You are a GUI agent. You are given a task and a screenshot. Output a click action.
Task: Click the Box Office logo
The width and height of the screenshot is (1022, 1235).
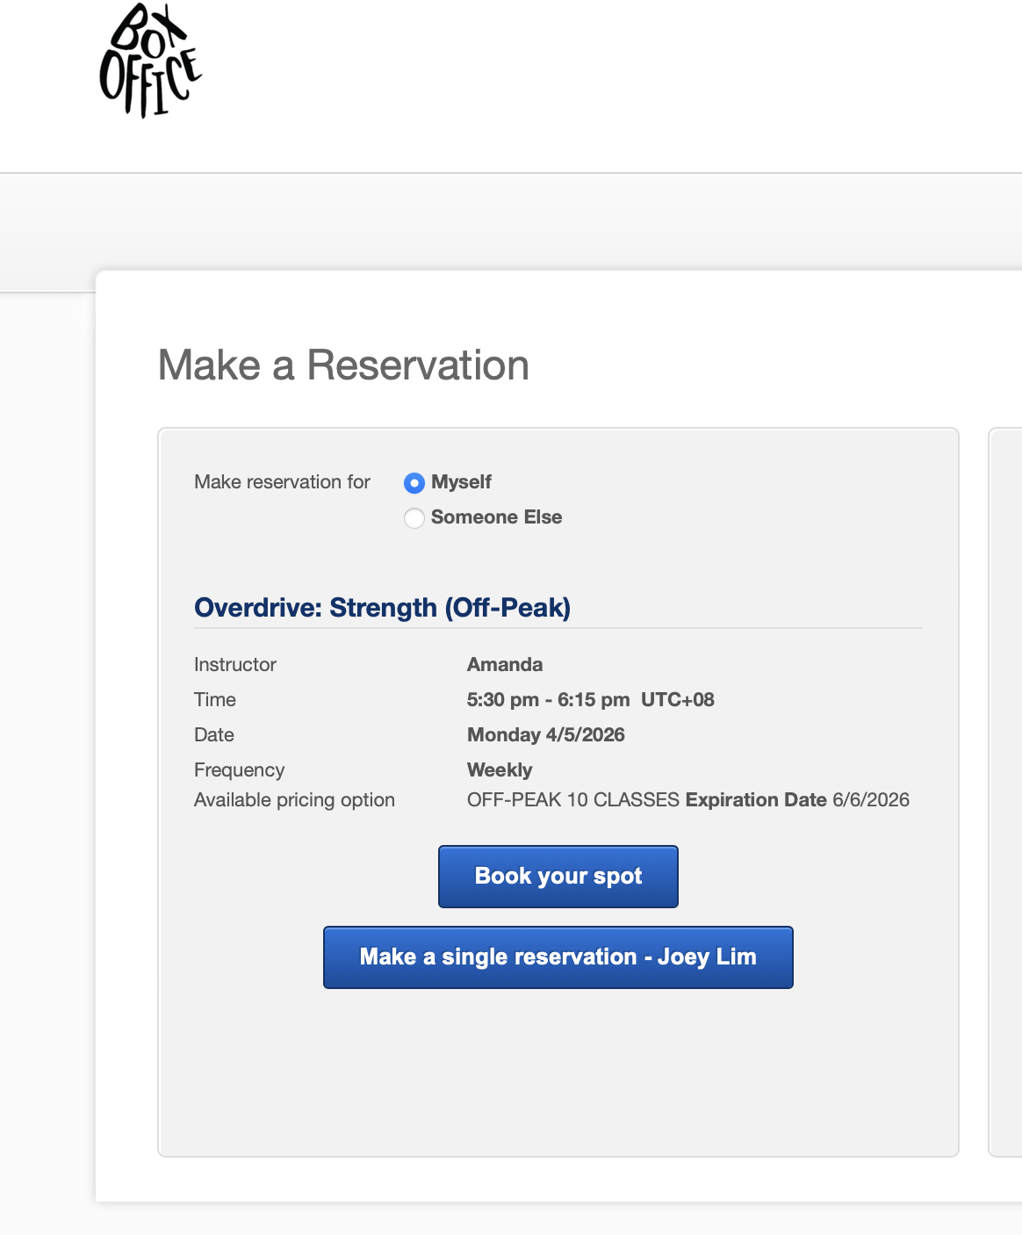click(150, 61)
